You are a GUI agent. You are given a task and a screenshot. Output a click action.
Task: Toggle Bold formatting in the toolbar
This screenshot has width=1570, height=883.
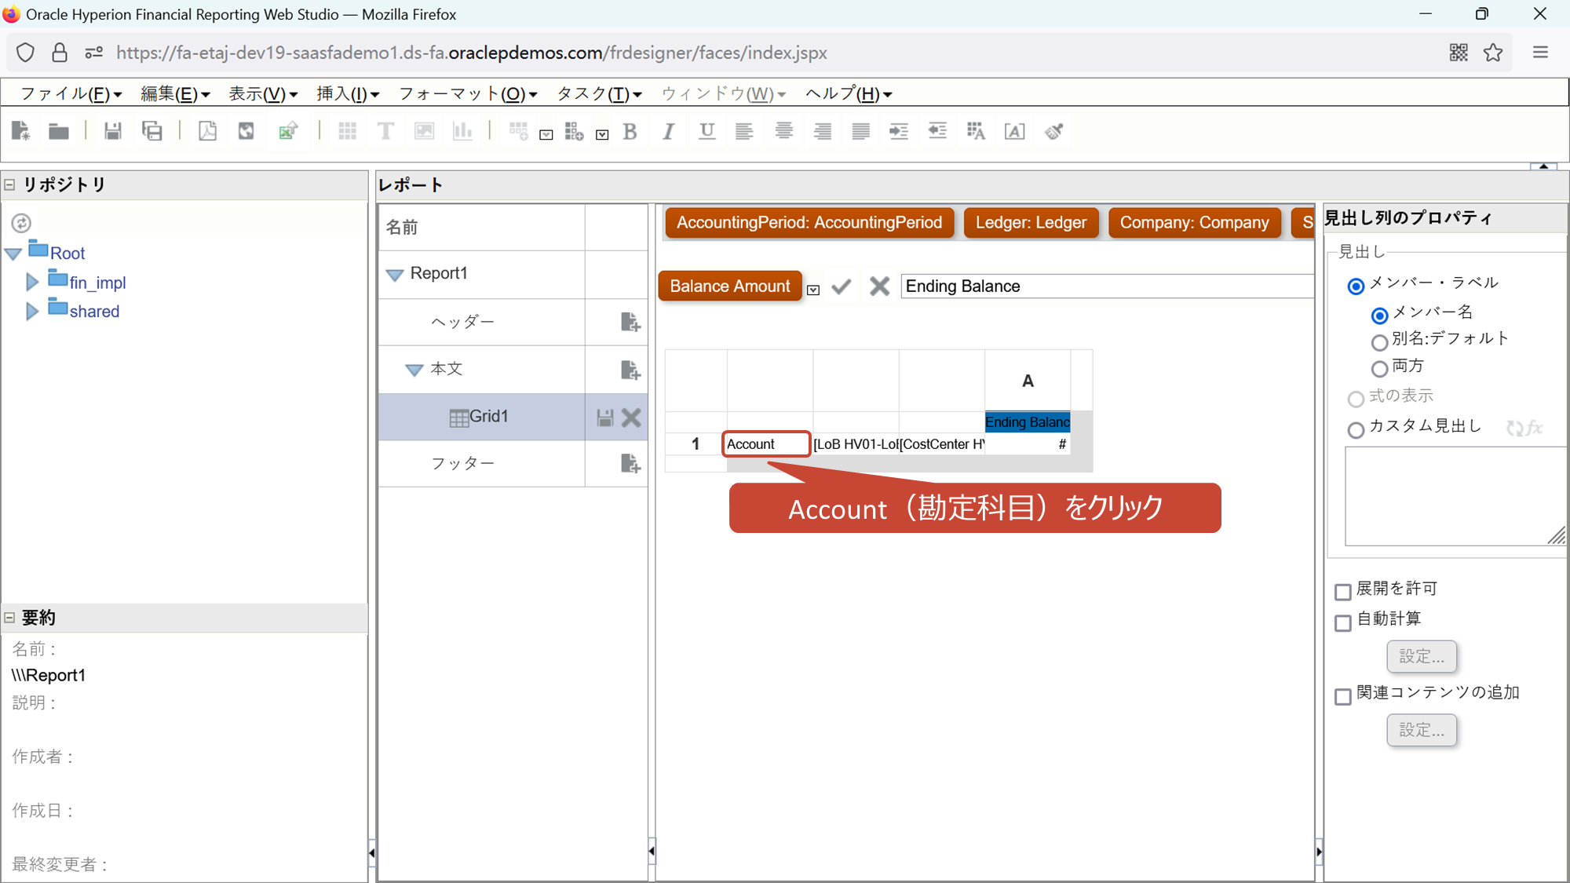[x=630, y=132]
